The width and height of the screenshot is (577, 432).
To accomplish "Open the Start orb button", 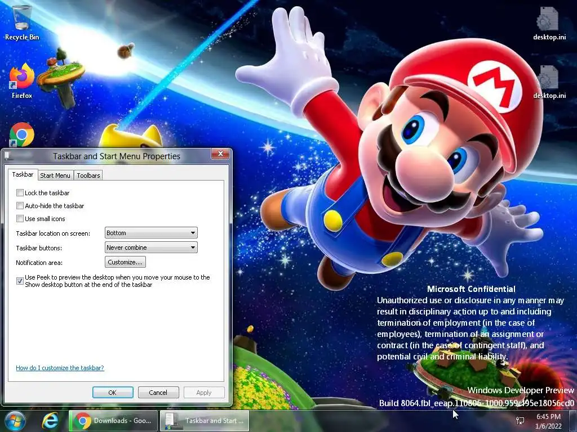I will [15, 421].
